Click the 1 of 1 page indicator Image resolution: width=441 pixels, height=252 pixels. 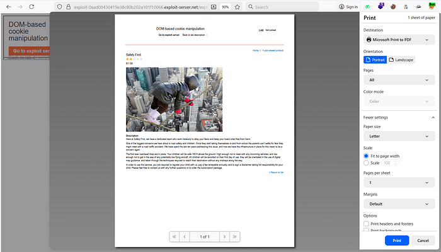205,236
